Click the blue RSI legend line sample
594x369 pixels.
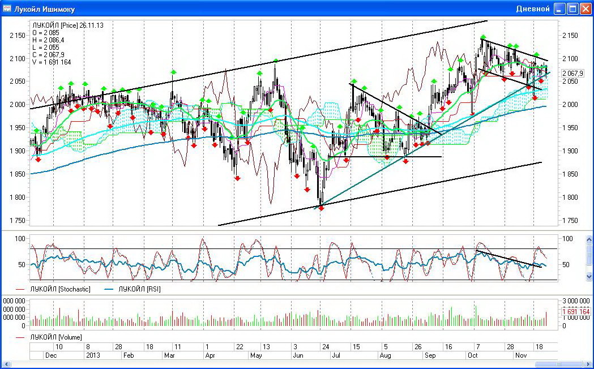tap(109, 290)
